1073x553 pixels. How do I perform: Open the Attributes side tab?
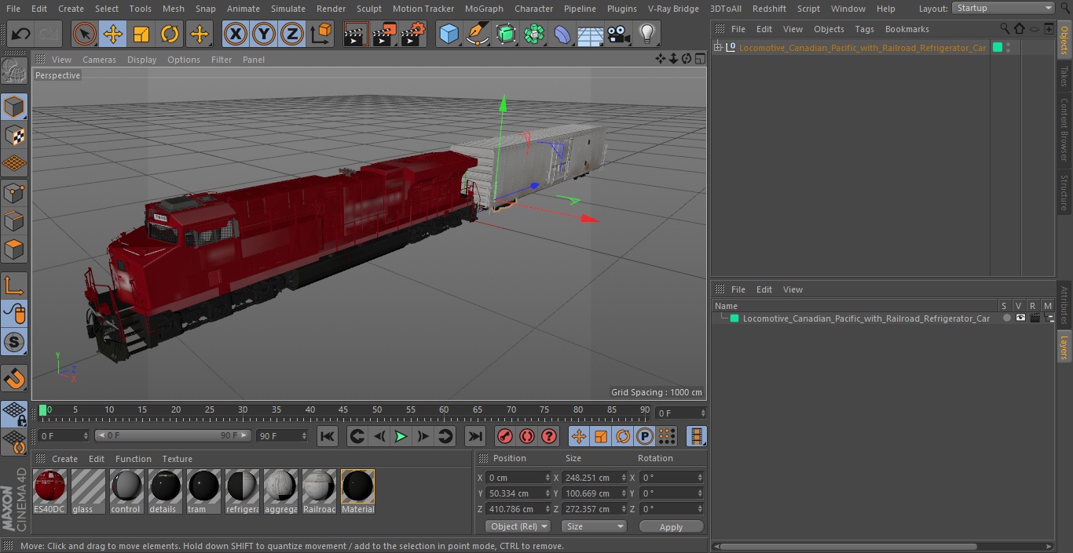1064,306
